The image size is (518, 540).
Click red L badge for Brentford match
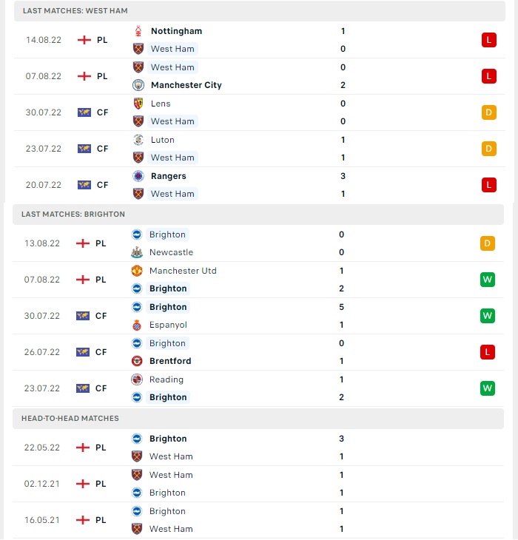[x=488, y=352]
